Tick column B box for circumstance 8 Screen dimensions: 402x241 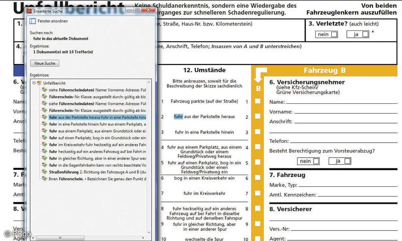click(258, 209)
